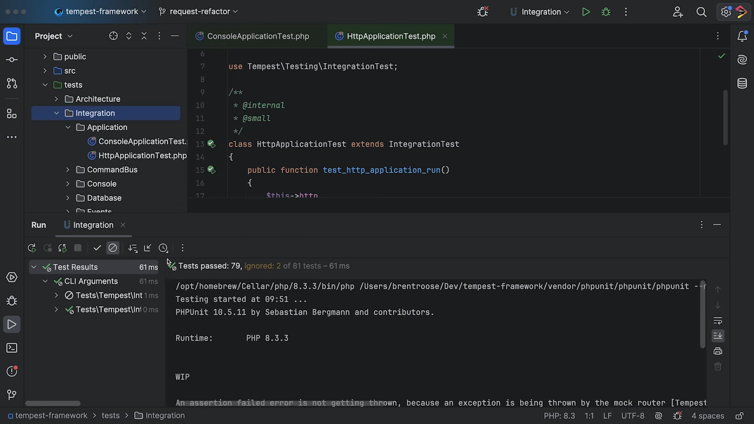Toggle show passed tests
The height and width of the screenshot is (424, 754).
tap(97, 248)
